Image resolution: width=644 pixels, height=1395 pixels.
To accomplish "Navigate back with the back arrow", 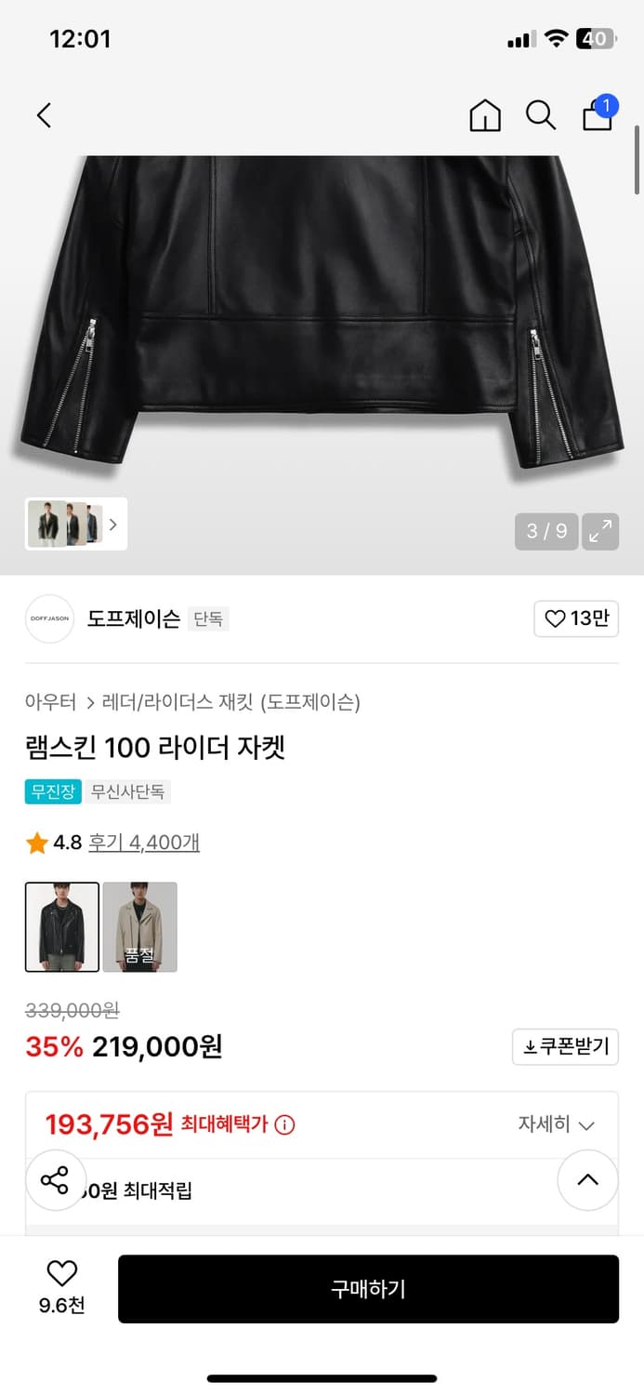I will (x=42, y=114).
